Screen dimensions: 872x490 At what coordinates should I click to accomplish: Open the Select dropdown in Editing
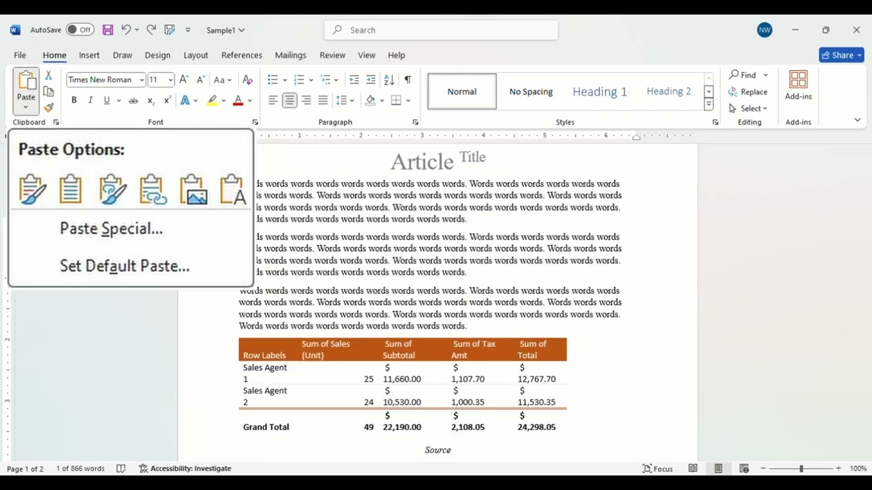748,108
